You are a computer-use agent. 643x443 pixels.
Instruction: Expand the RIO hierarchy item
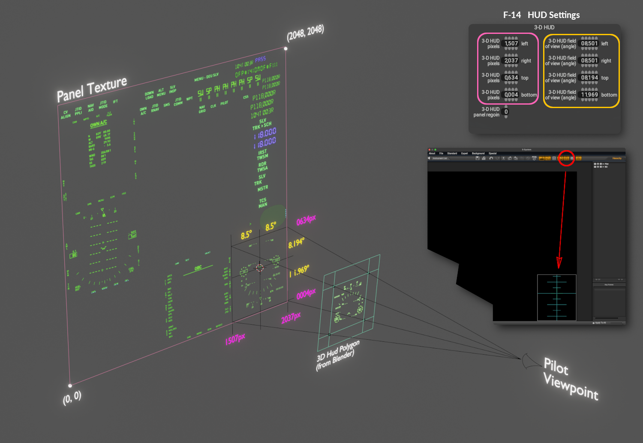click(603, 167)
